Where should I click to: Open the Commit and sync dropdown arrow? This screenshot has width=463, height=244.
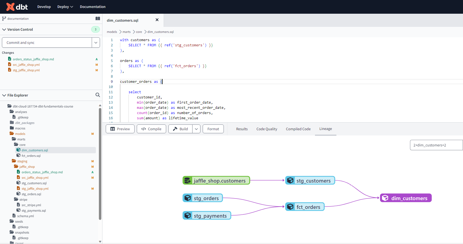click(96, 42)
